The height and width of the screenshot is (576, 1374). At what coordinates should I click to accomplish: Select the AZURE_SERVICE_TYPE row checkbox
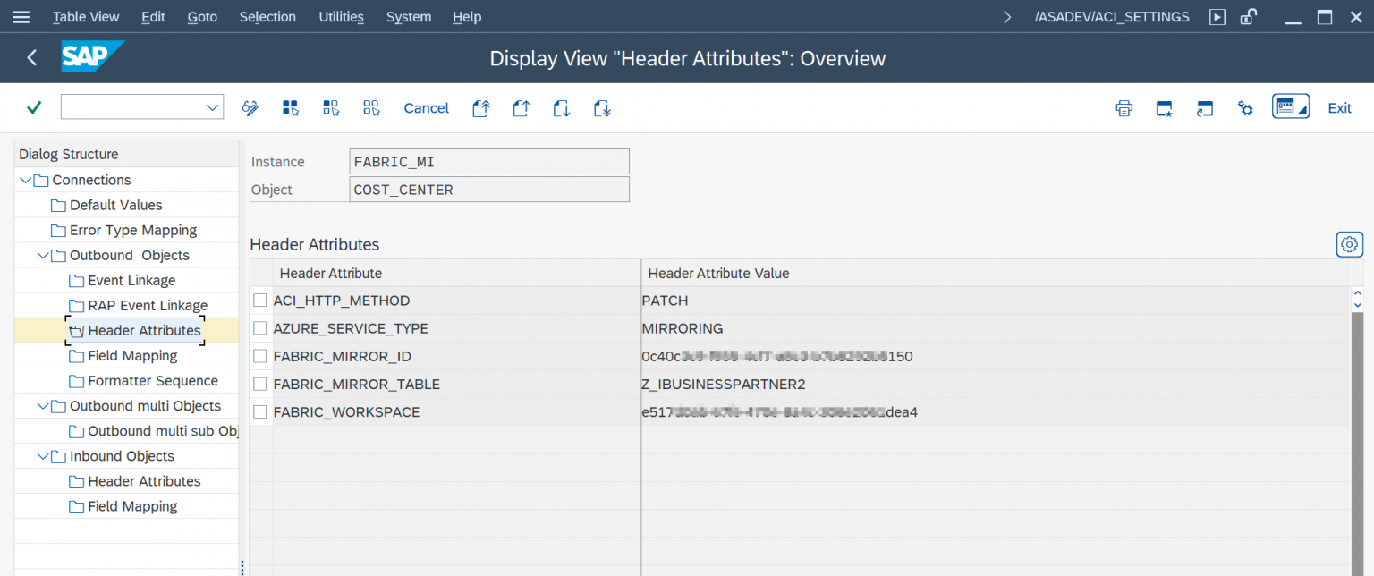tap(259, 327)
